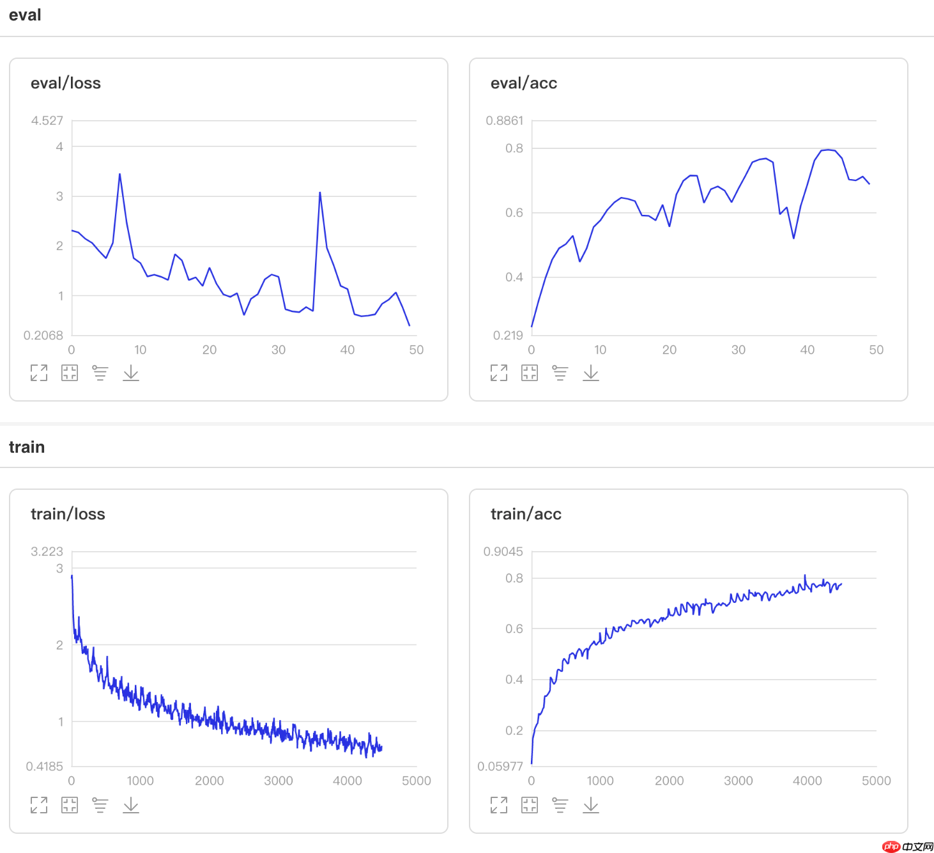934x853 pixels.
Task: Download the train/loss chart data
Action: [x=131, y=805]
